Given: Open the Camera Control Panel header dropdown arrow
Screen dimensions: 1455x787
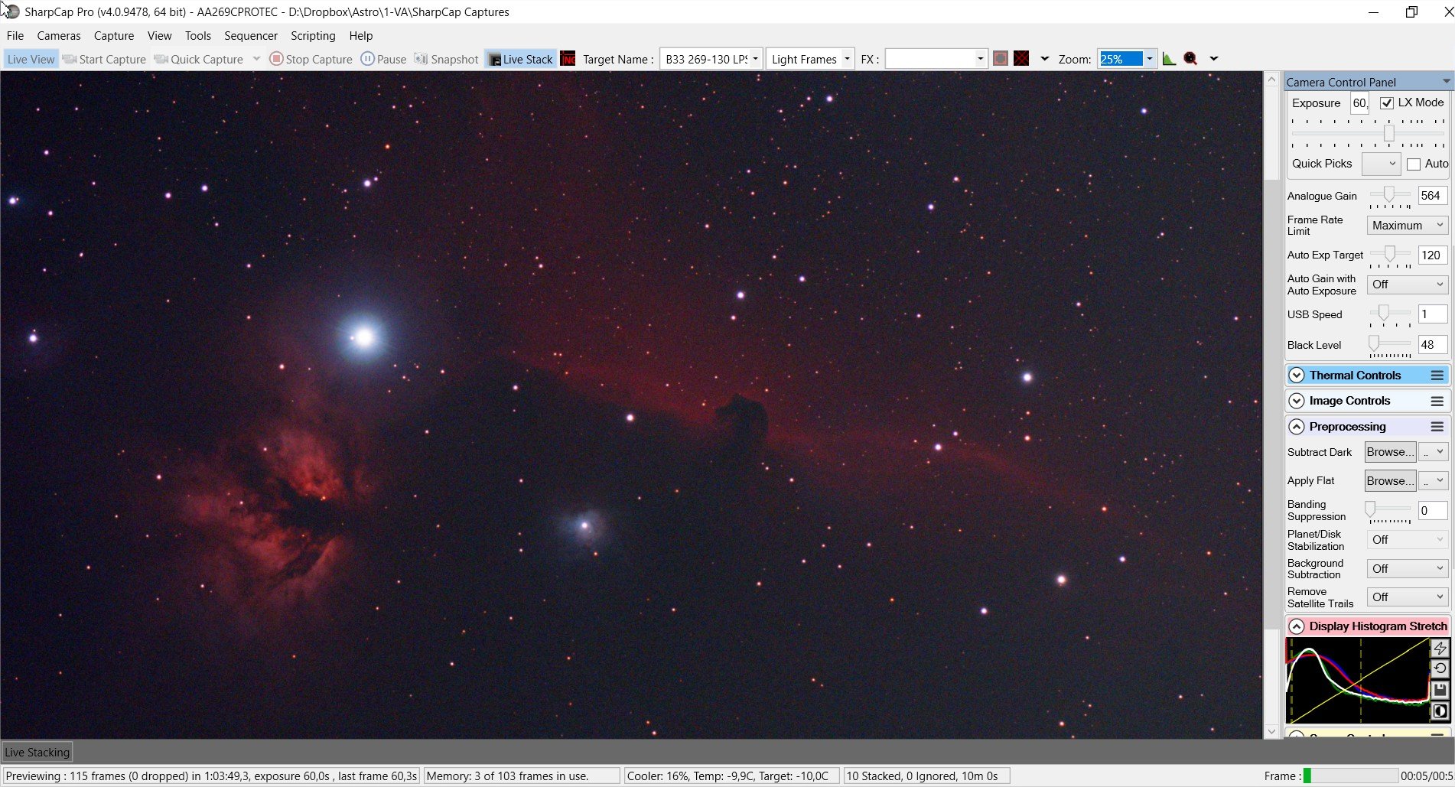Looking at the screenshot, I should click(x=1446, y=81).
